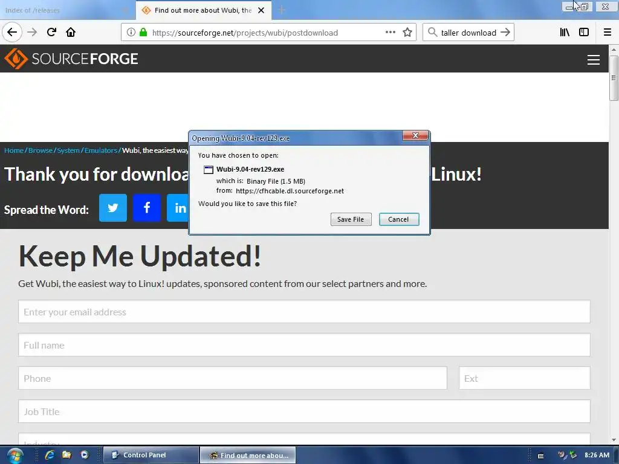Open the System breadcrumb link
Image resolution: width=619 pixels, height=464 pixels.
tap(68, 150)
